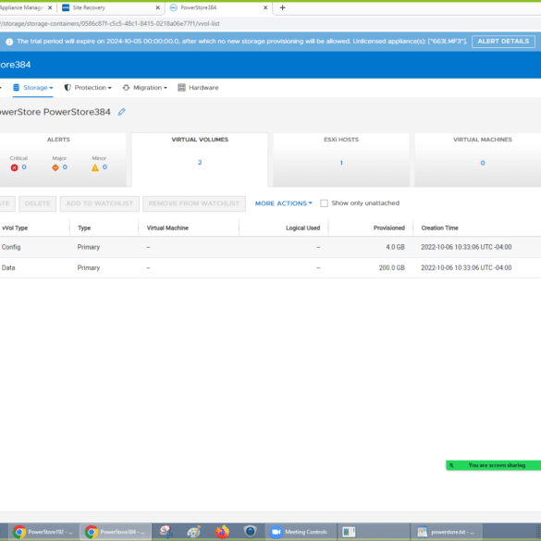The height and width of the screenshot is (541, 541).
Task: Toggle Show only unattached checkbox
Action: click(324, 203)
